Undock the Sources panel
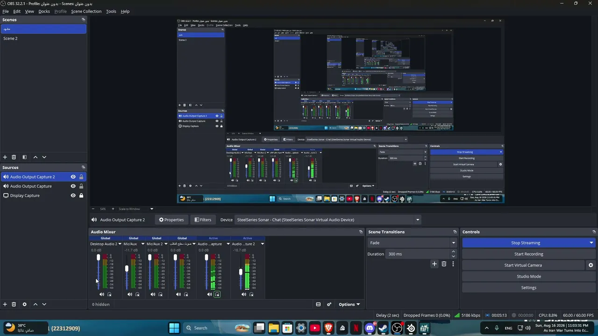This screenshot has width=598, height=336. 83,168
